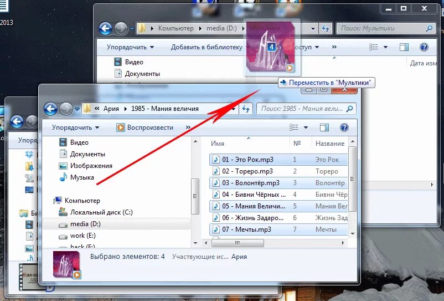Refresh the album folder window
This screenshot has height=301, width=444.
pyautogui.click(x=245, y=109)
